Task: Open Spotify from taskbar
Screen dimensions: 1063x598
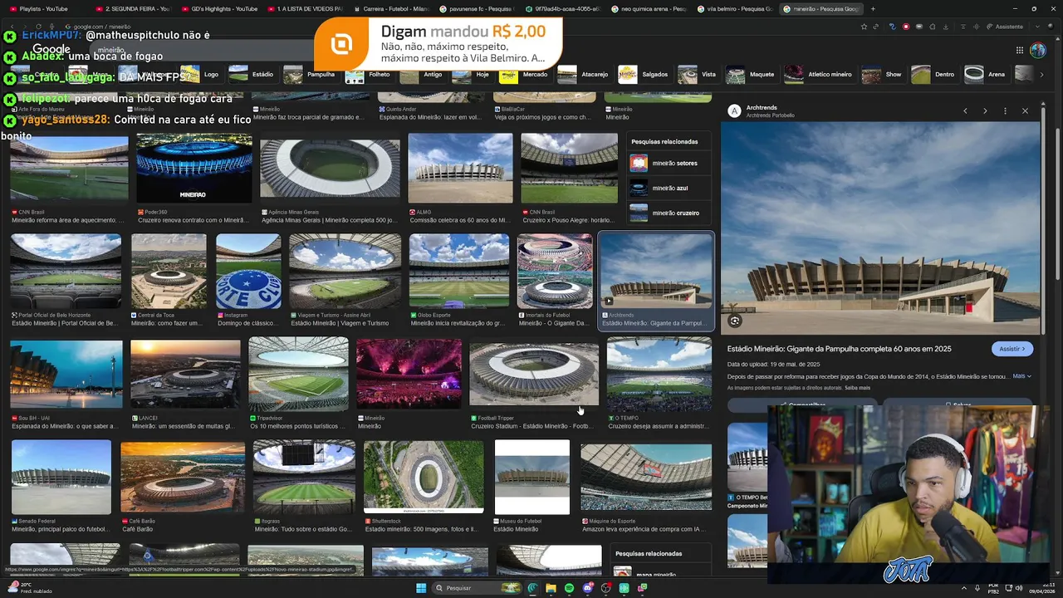Action: coord(569,588)
